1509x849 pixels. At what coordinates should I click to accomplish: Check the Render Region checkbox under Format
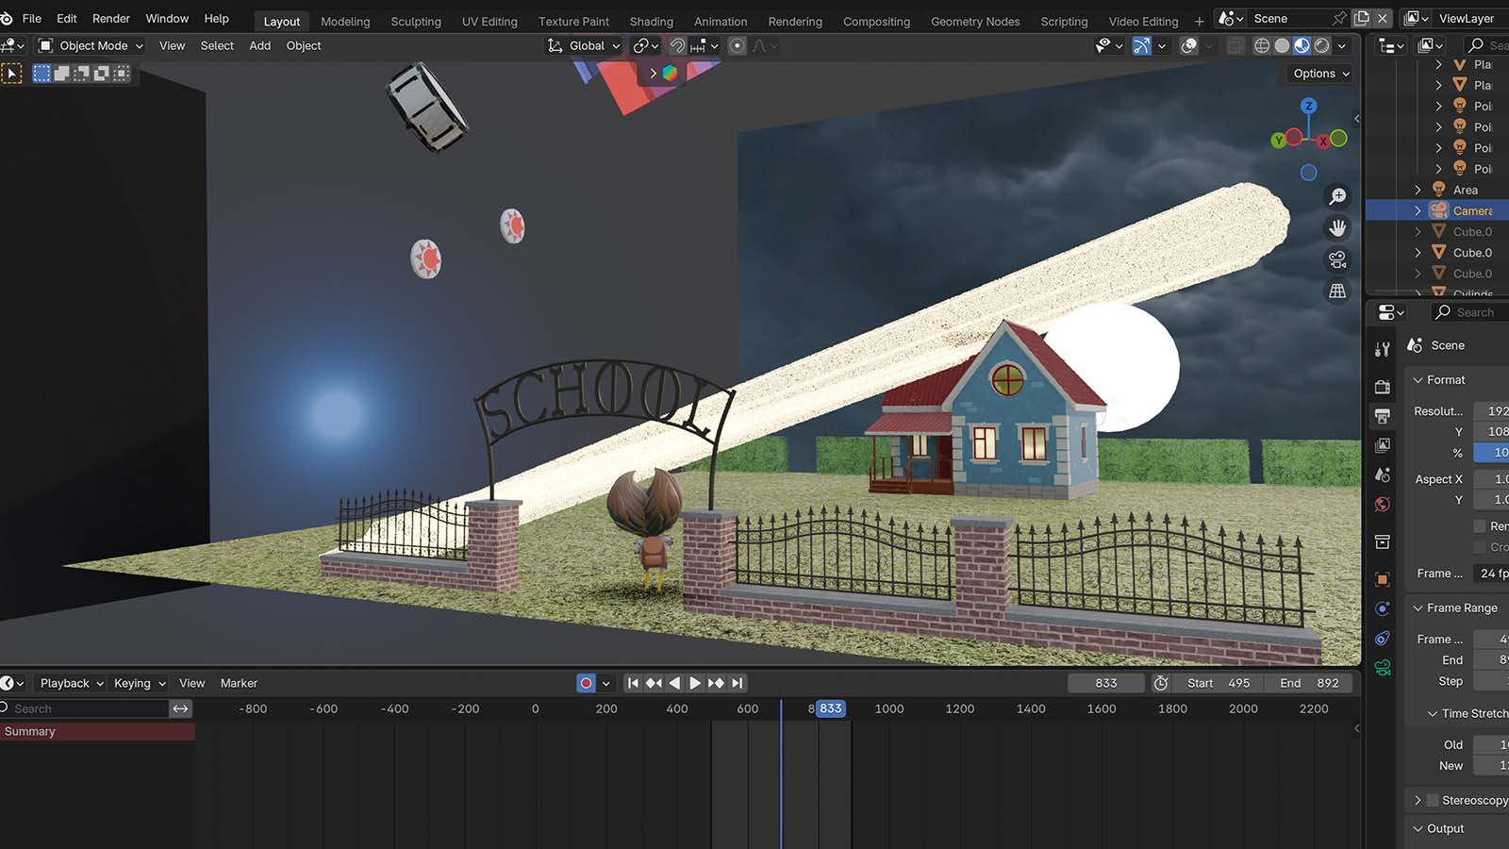pos(1480,525)
